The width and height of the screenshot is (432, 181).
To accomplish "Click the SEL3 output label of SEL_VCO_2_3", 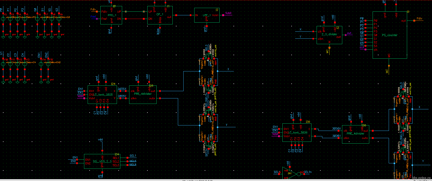I will tap(133, 165).
